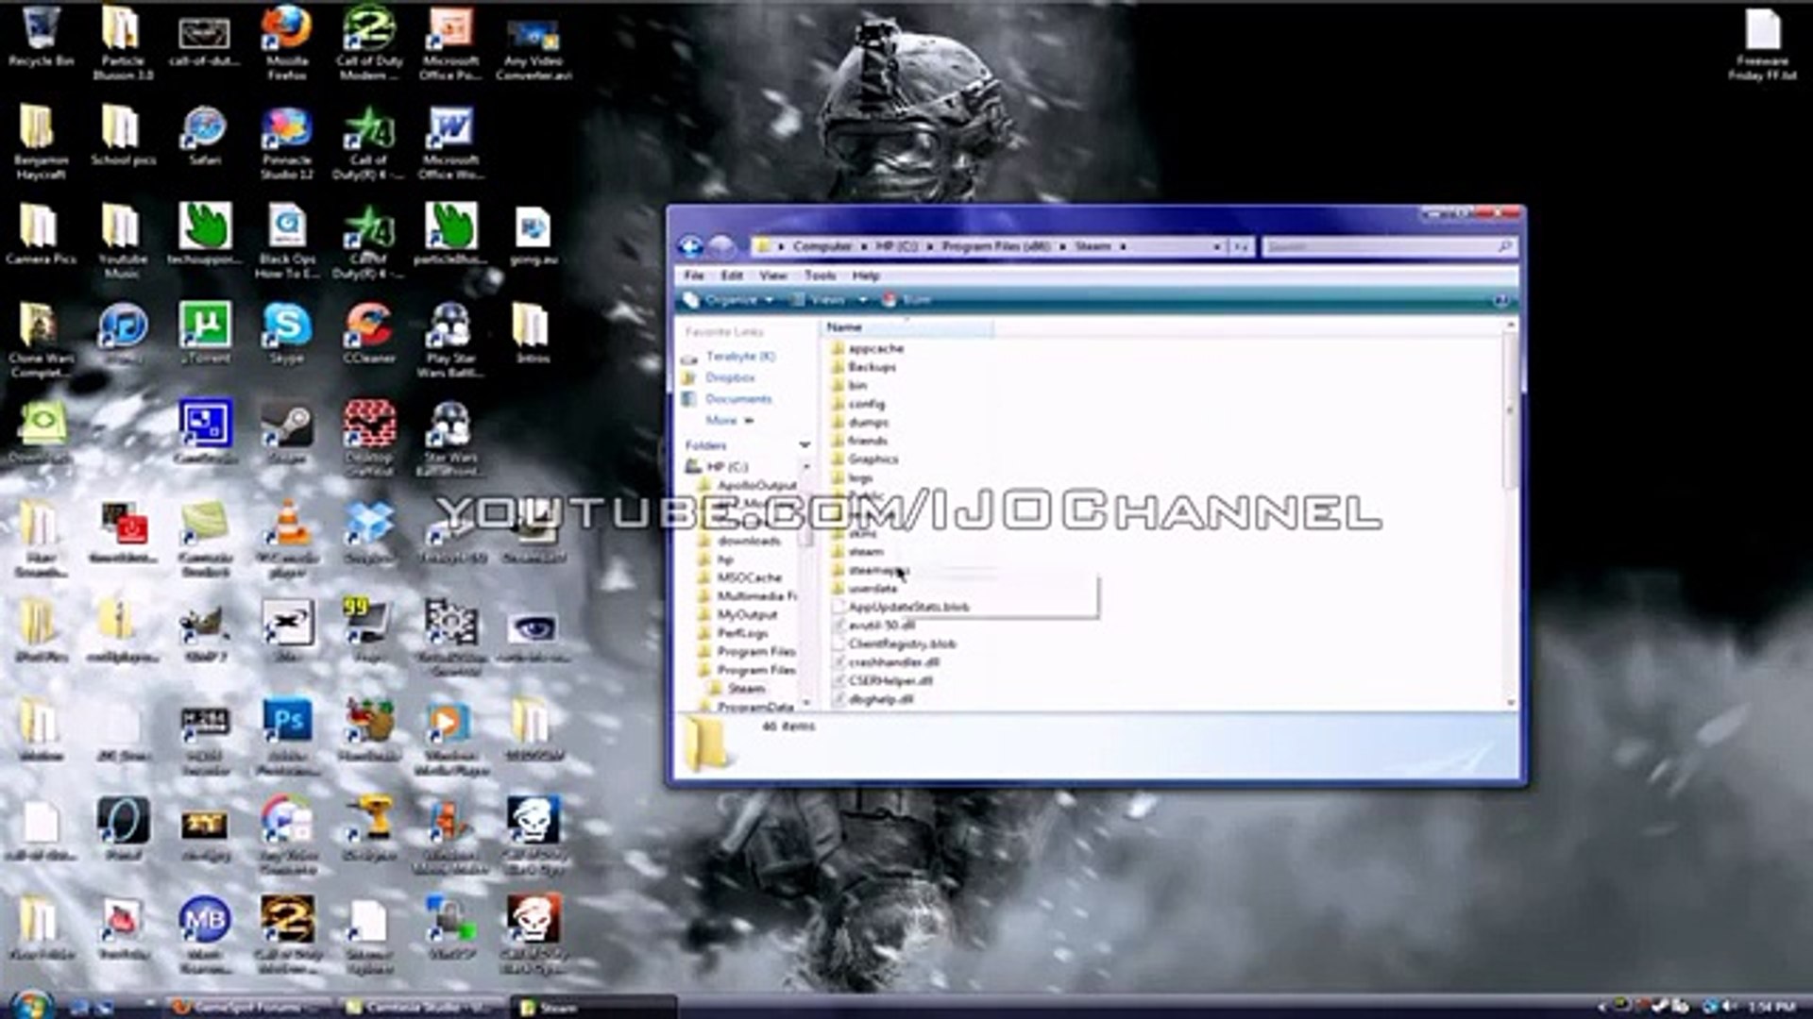Image resolution: width=1813 pixels, height=1019 pixels.
Task: Select the ClientRegistry.blob file
Action: (901, 643)
